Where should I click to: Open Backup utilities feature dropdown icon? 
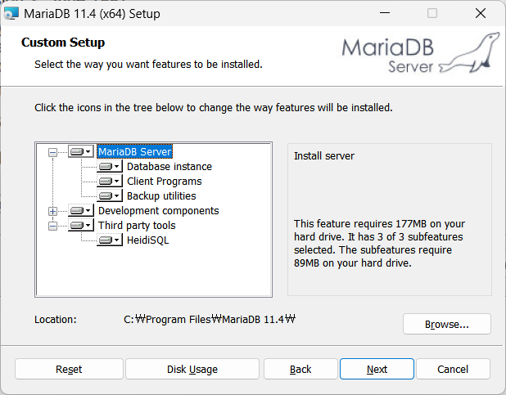(x=110, y=196)
